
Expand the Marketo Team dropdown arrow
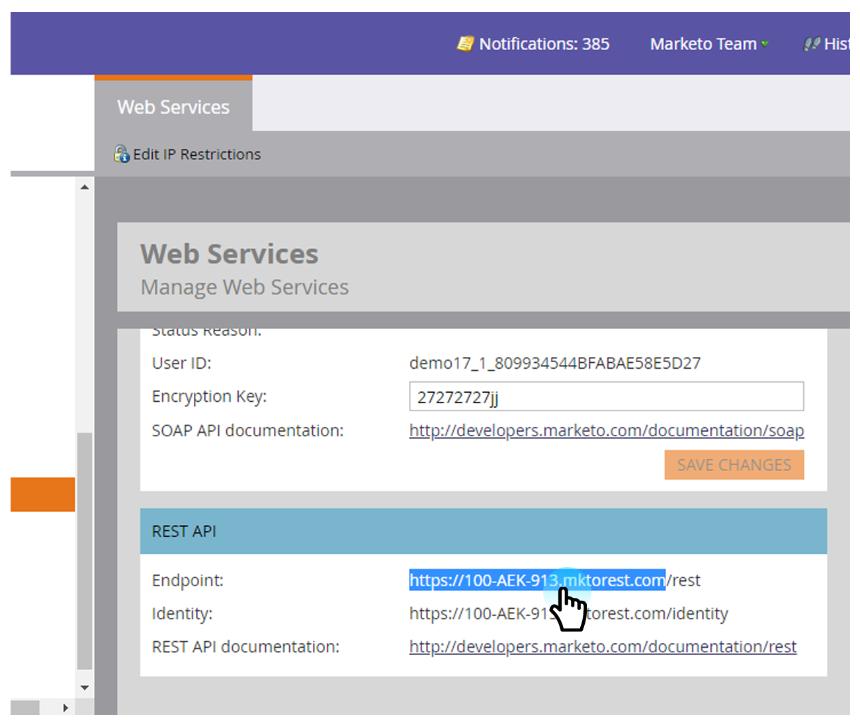(x=765, y=44)
